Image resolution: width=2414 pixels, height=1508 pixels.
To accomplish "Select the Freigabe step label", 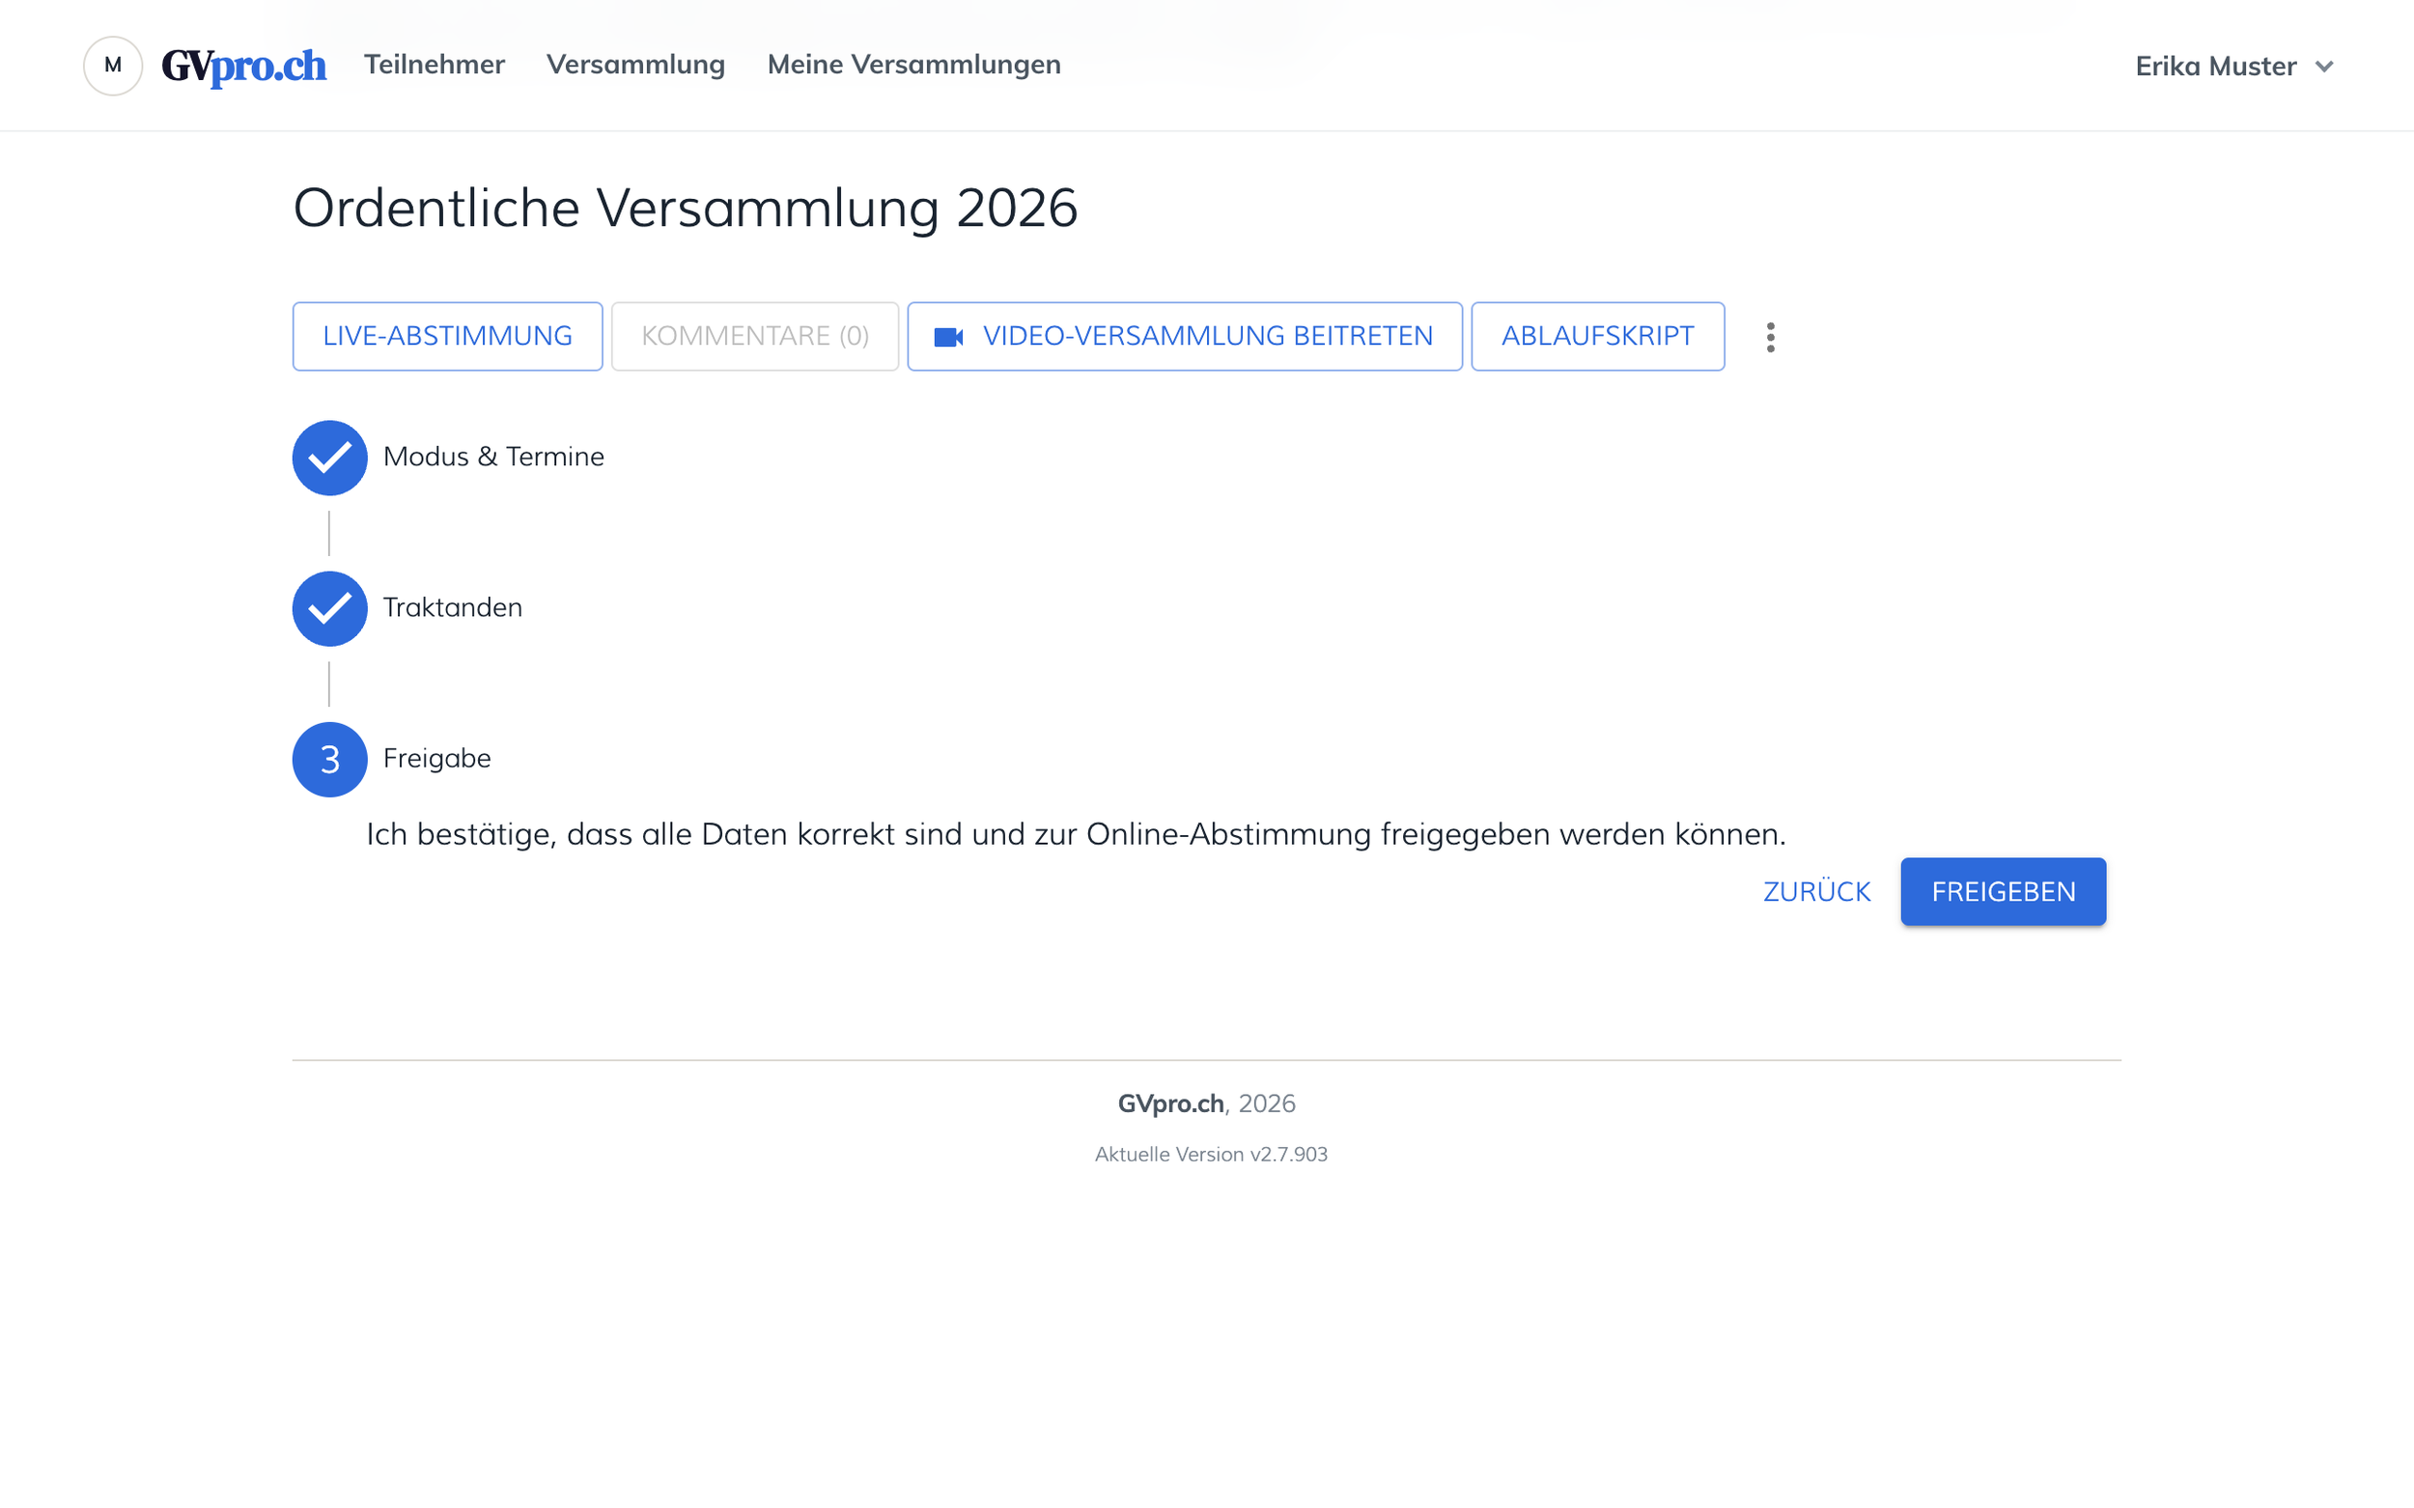I will coord(436,758).
